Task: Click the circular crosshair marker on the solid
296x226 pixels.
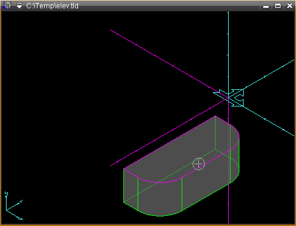Action: click(198, 164)
